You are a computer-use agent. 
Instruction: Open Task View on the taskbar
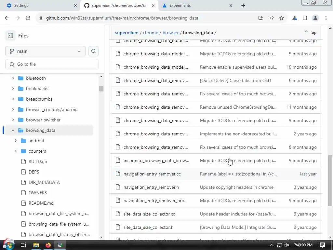(x=23, y=245)
